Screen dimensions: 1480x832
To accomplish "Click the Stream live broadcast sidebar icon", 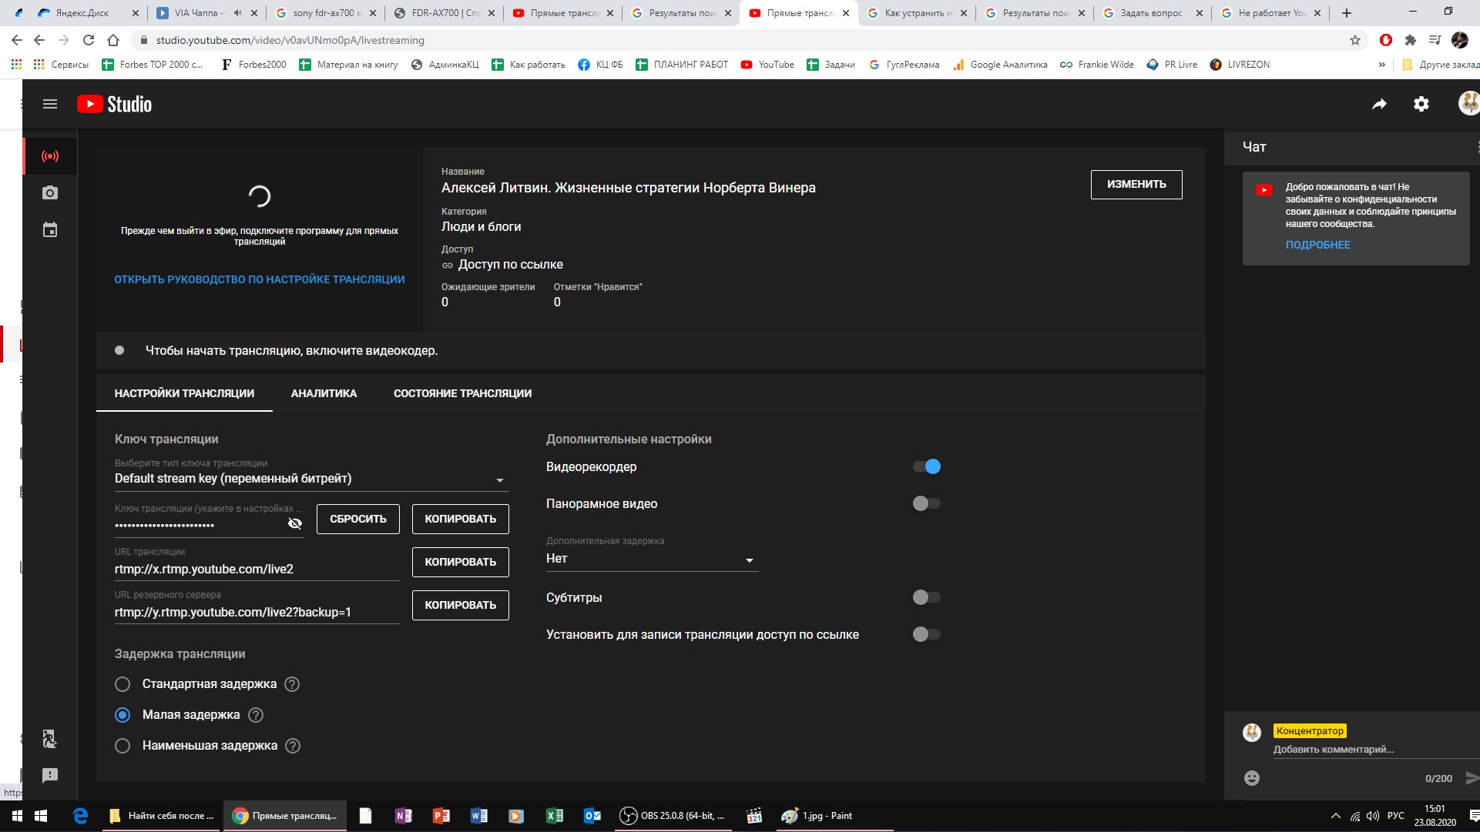I will [x=50, y=156].
